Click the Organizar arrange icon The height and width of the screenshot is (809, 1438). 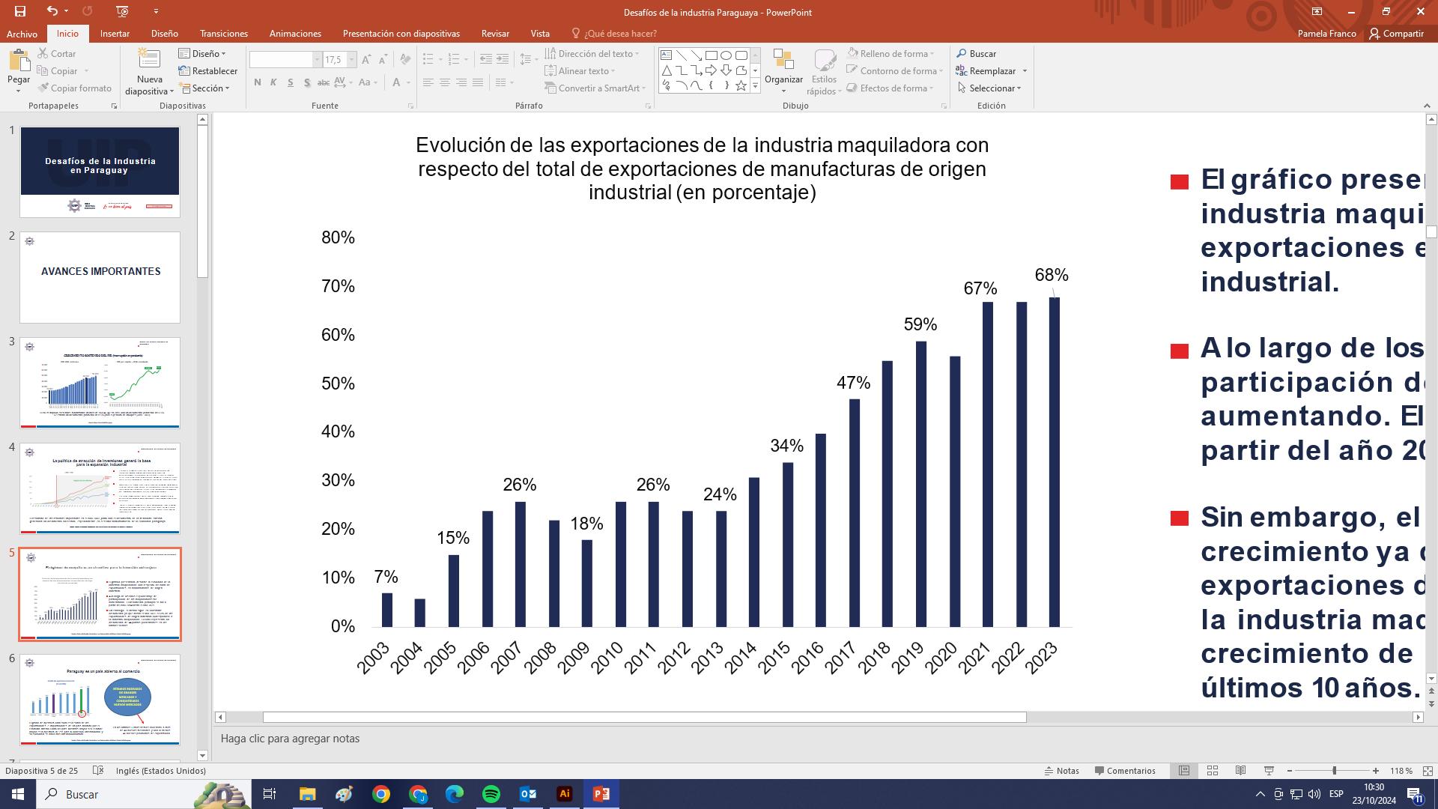tap(783, 61)
